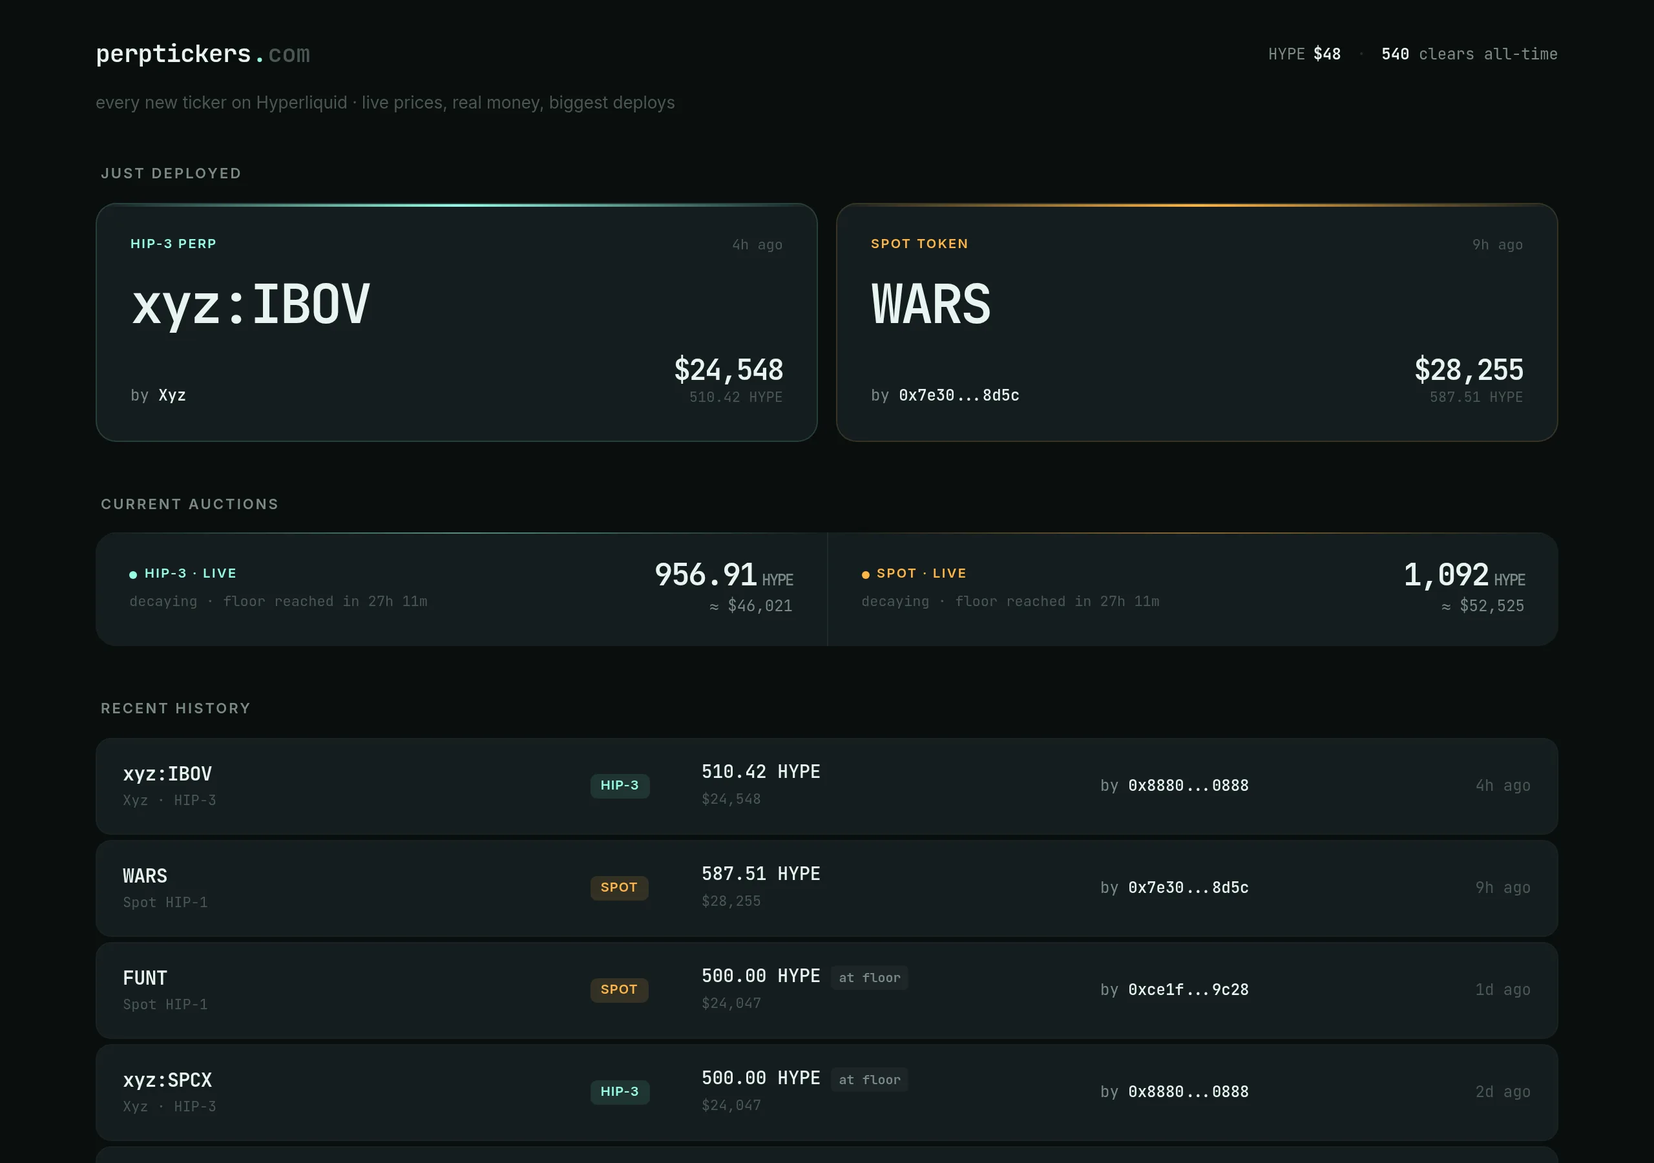Click the green live dot for HIP-3 auction

(x=133, y=574)
